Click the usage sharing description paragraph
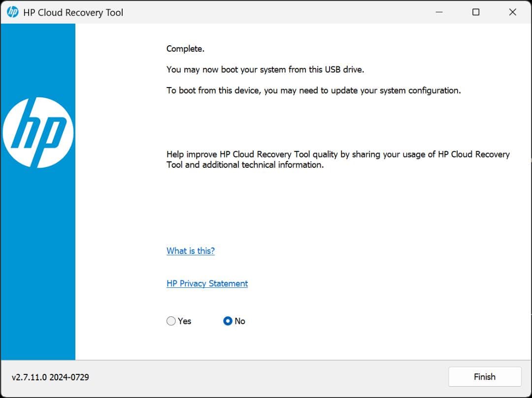This screenshot has width=532, height=398. 338,159
